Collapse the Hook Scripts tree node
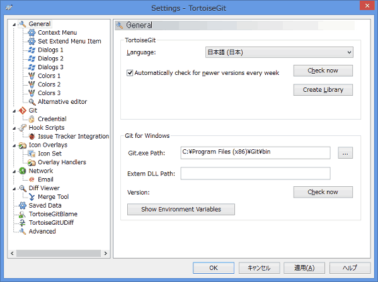The image size is (378, 282). point(14,128)
